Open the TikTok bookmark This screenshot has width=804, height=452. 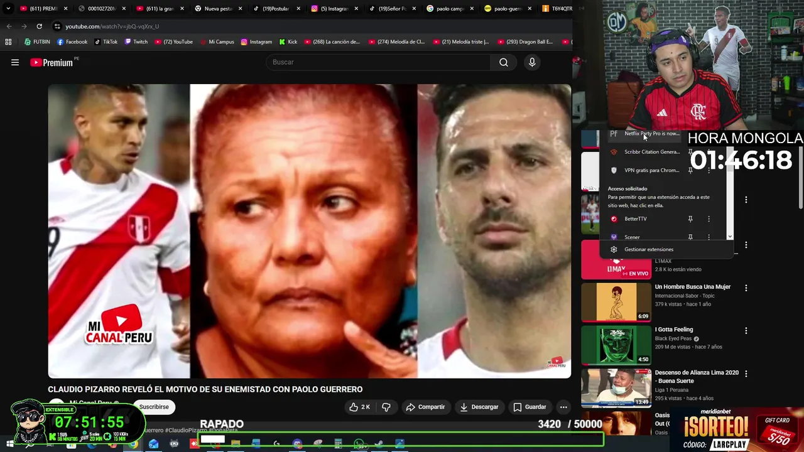pyautogui.click(x=106, y=42)
